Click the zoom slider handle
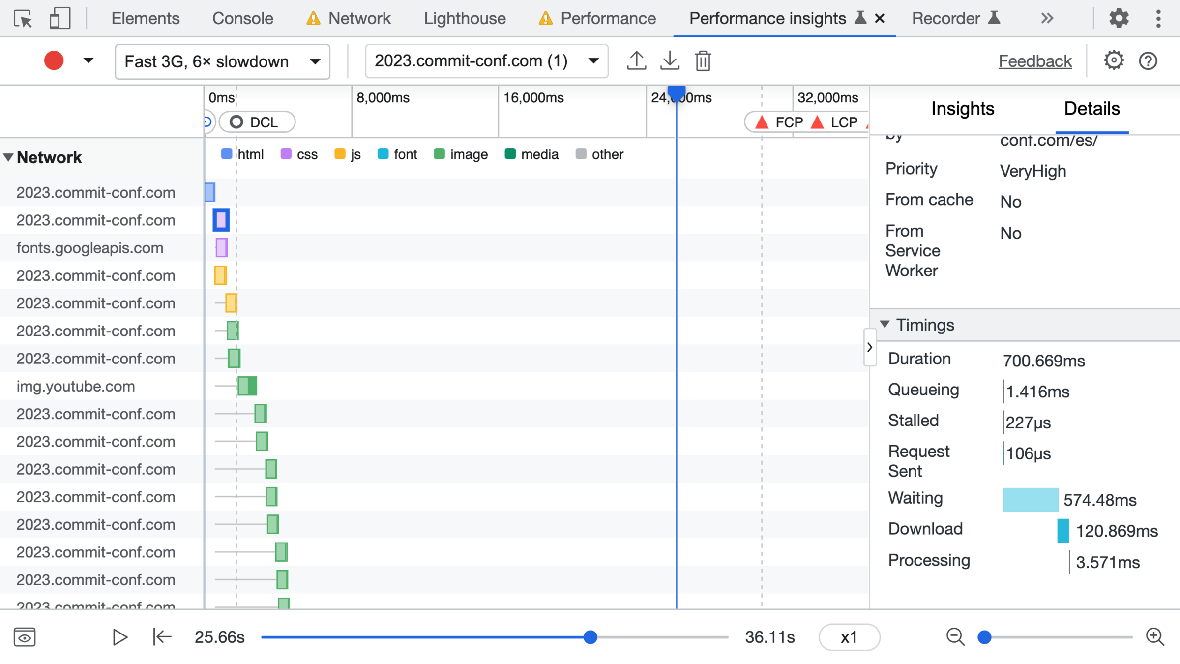Viewport: 1180px width, 664px height. (984, 637)
